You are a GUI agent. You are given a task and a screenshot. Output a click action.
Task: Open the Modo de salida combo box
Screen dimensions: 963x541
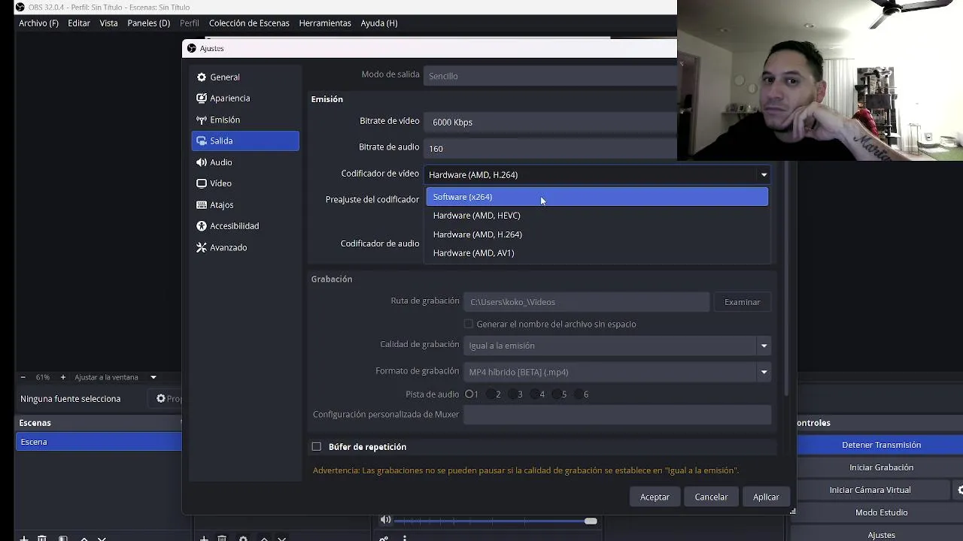(551, 76)
